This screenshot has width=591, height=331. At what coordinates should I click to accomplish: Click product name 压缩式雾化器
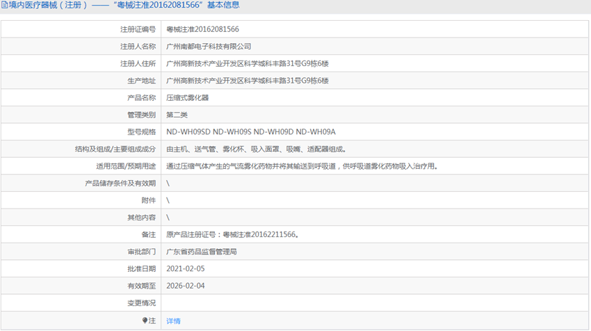pos(187,97)
